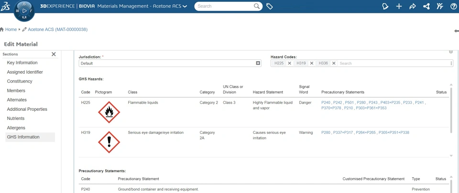Select the Alternates section

[x=17, y=100]
